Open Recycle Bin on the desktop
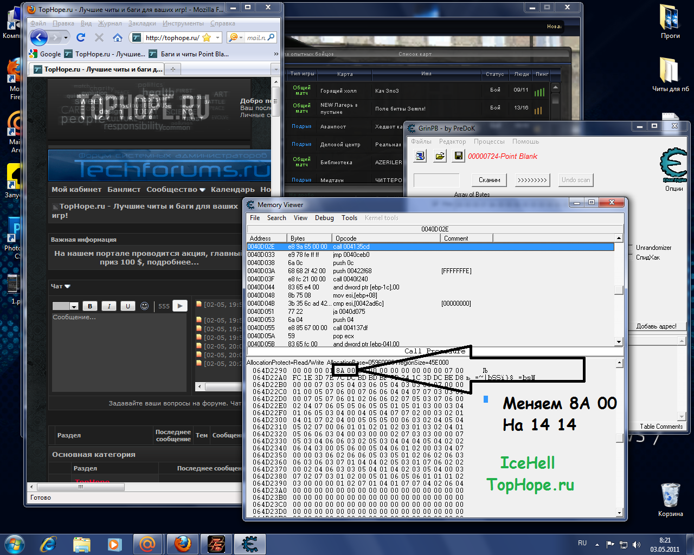 click(671, 499)
